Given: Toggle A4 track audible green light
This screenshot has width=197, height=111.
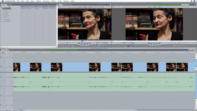Looking at the screenshot, I should pos(1,105).
